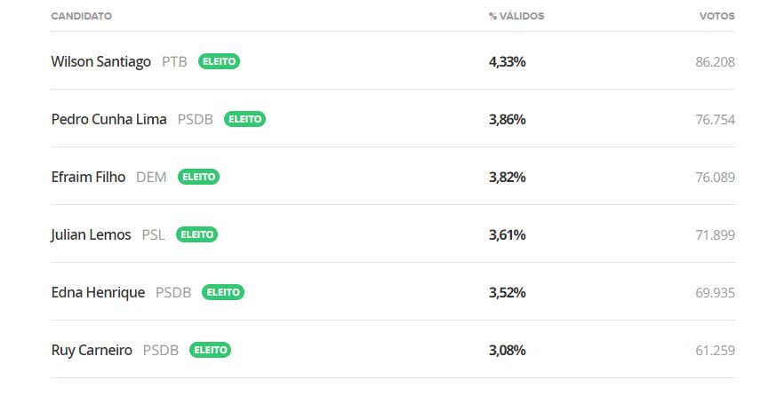
Task: Select the DEM party label
Action: [x=151, y=177]
